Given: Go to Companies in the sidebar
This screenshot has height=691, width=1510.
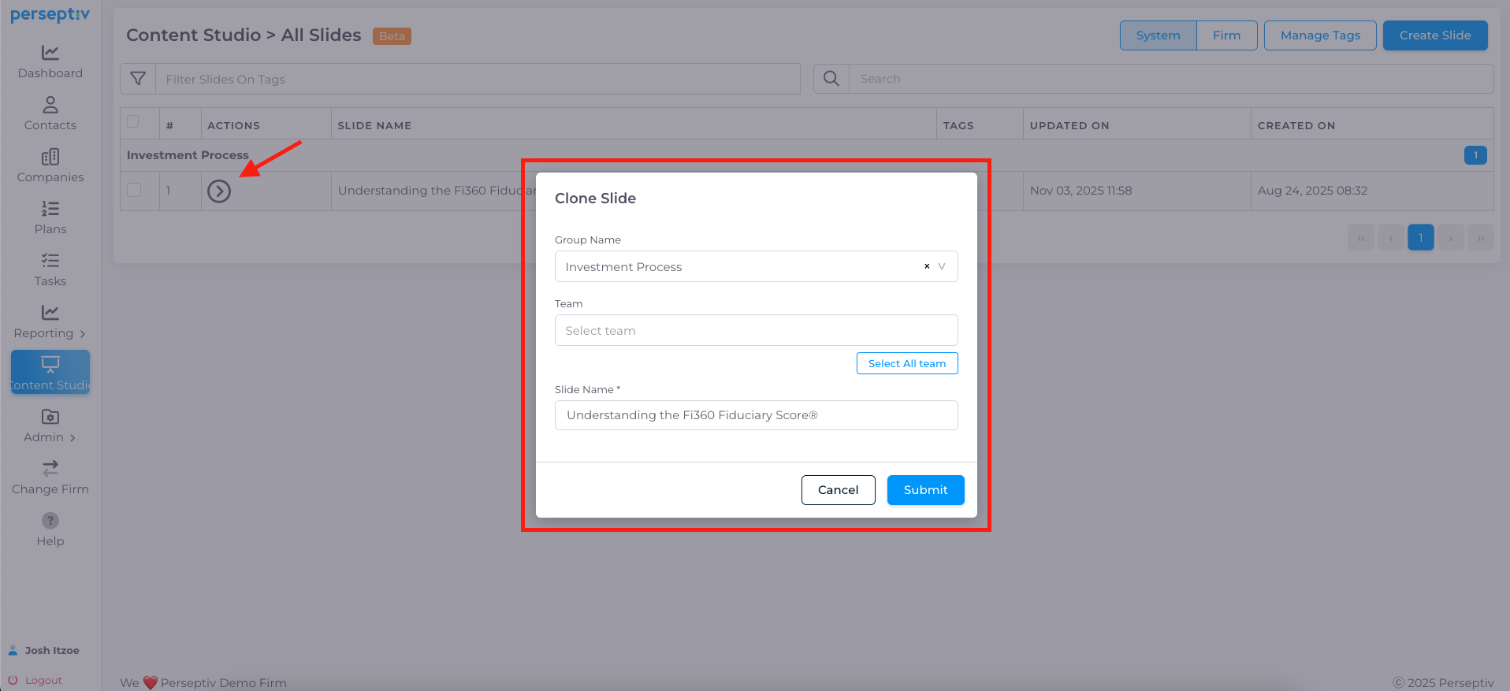Looking at the screenshot, I should pyautogui.click(x=50, y=166).
